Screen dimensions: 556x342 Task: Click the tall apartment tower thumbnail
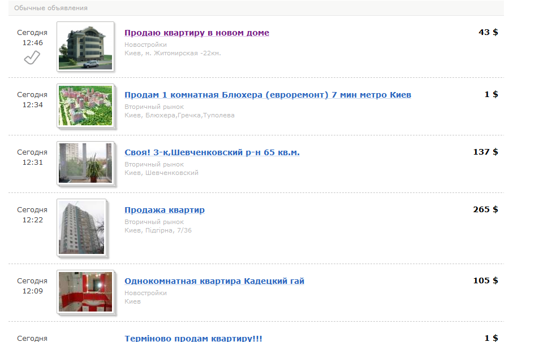81,228
